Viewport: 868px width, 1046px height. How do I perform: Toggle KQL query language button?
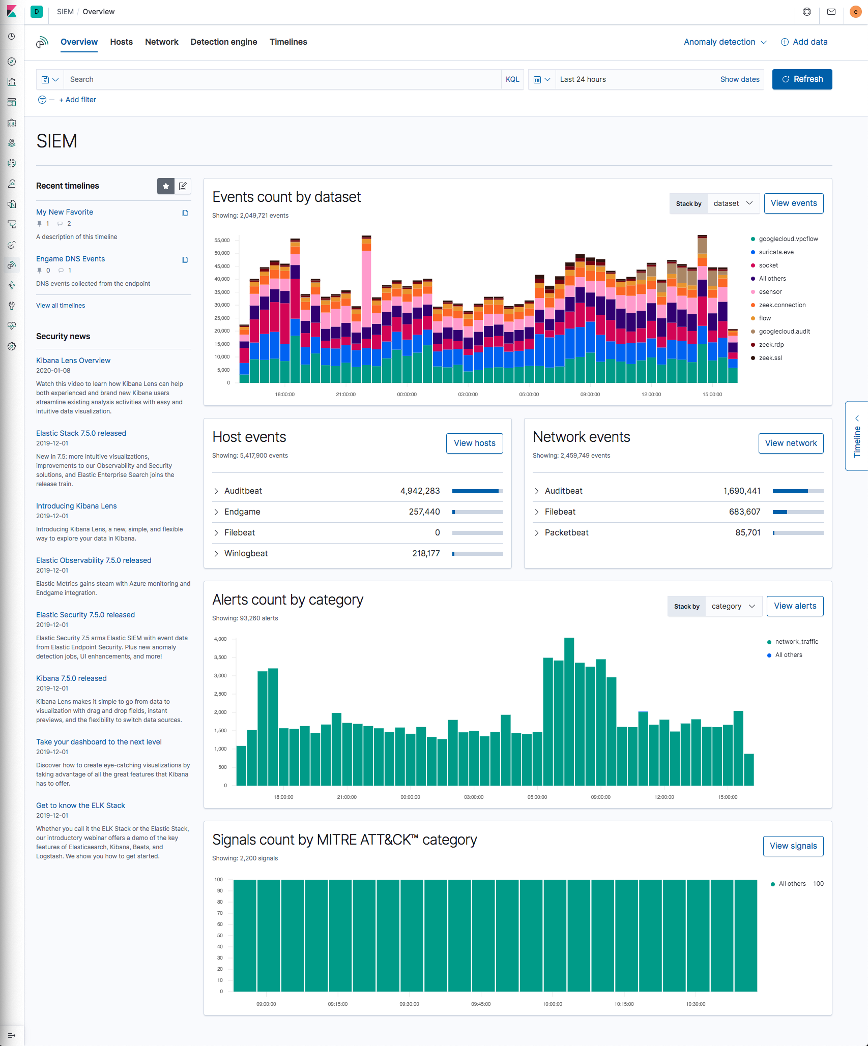click(512, 79)
